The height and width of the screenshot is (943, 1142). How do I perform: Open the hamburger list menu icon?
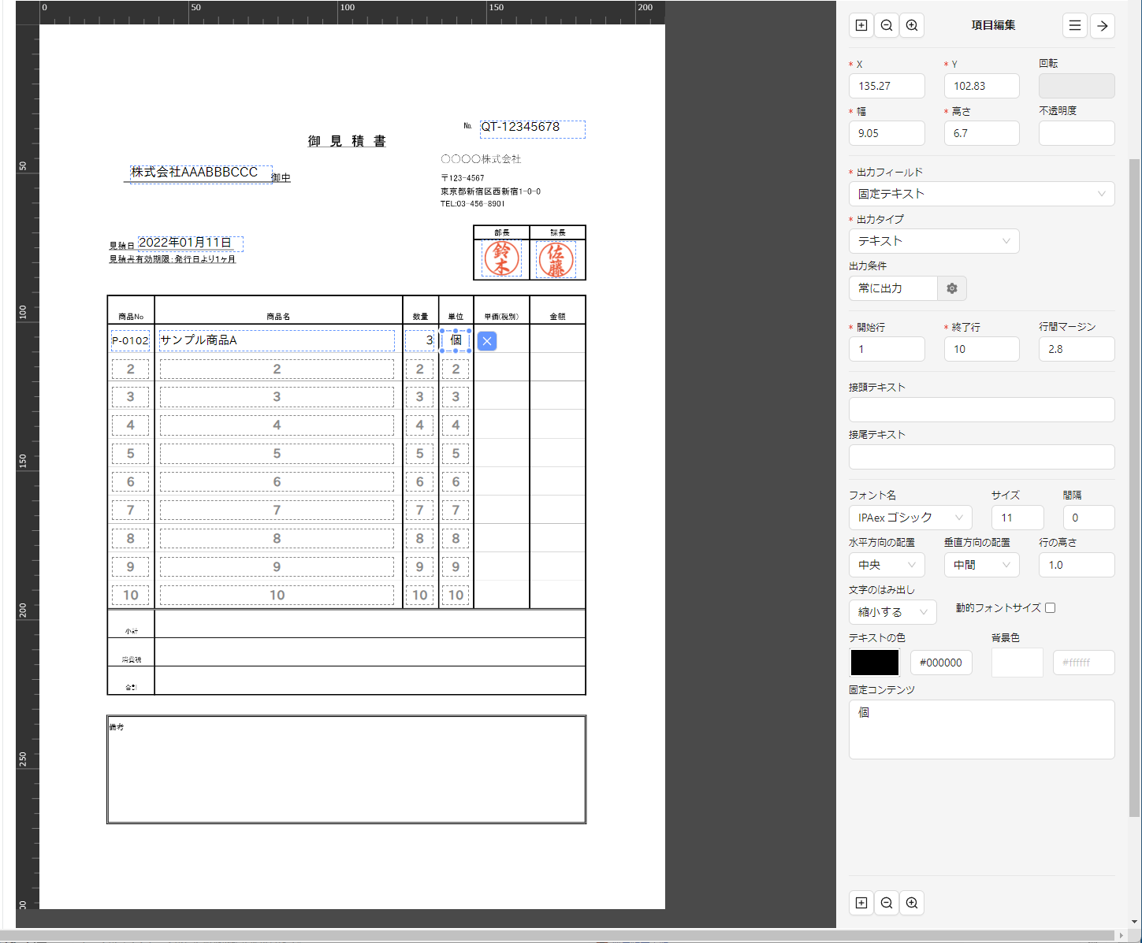click(1074, 25)
